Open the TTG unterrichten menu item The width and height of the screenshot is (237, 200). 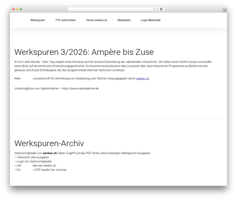[x=65, y=20]
